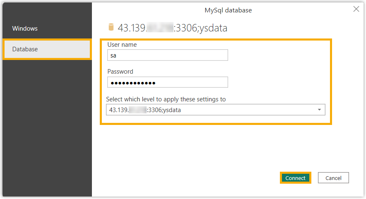Click the Password input field

[x=168, y=82]
